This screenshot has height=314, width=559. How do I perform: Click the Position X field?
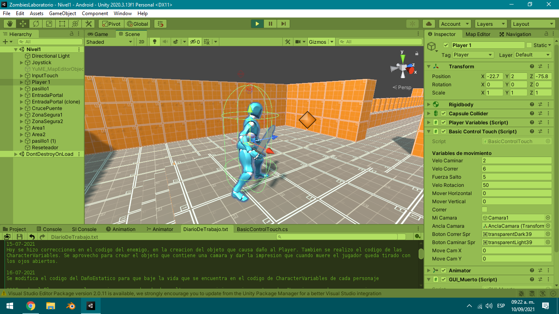coord(495,76)
